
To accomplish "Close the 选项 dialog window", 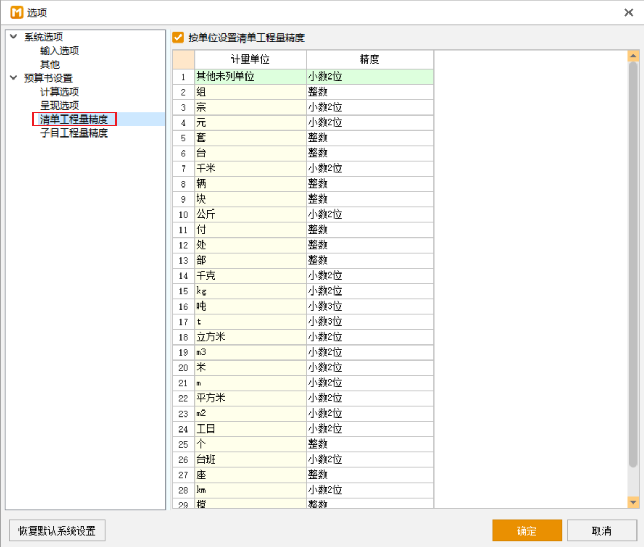I will (x=628, y=12).
